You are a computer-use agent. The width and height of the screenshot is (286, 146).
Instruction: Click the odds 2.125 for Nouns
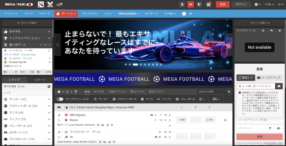coord(209,120)
